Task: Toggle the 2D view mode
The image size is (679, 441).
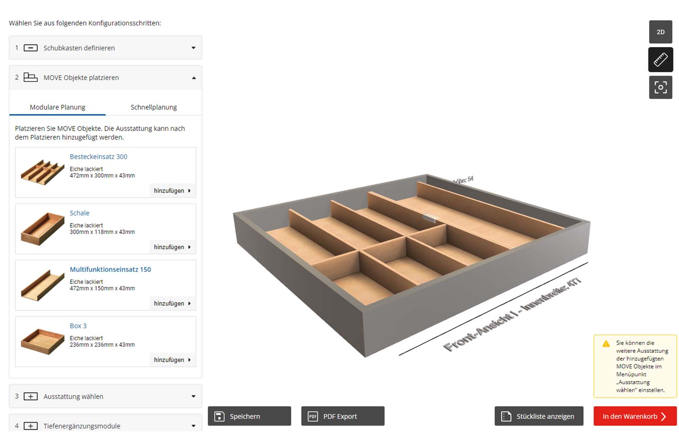Action: [x=660, y=31]
